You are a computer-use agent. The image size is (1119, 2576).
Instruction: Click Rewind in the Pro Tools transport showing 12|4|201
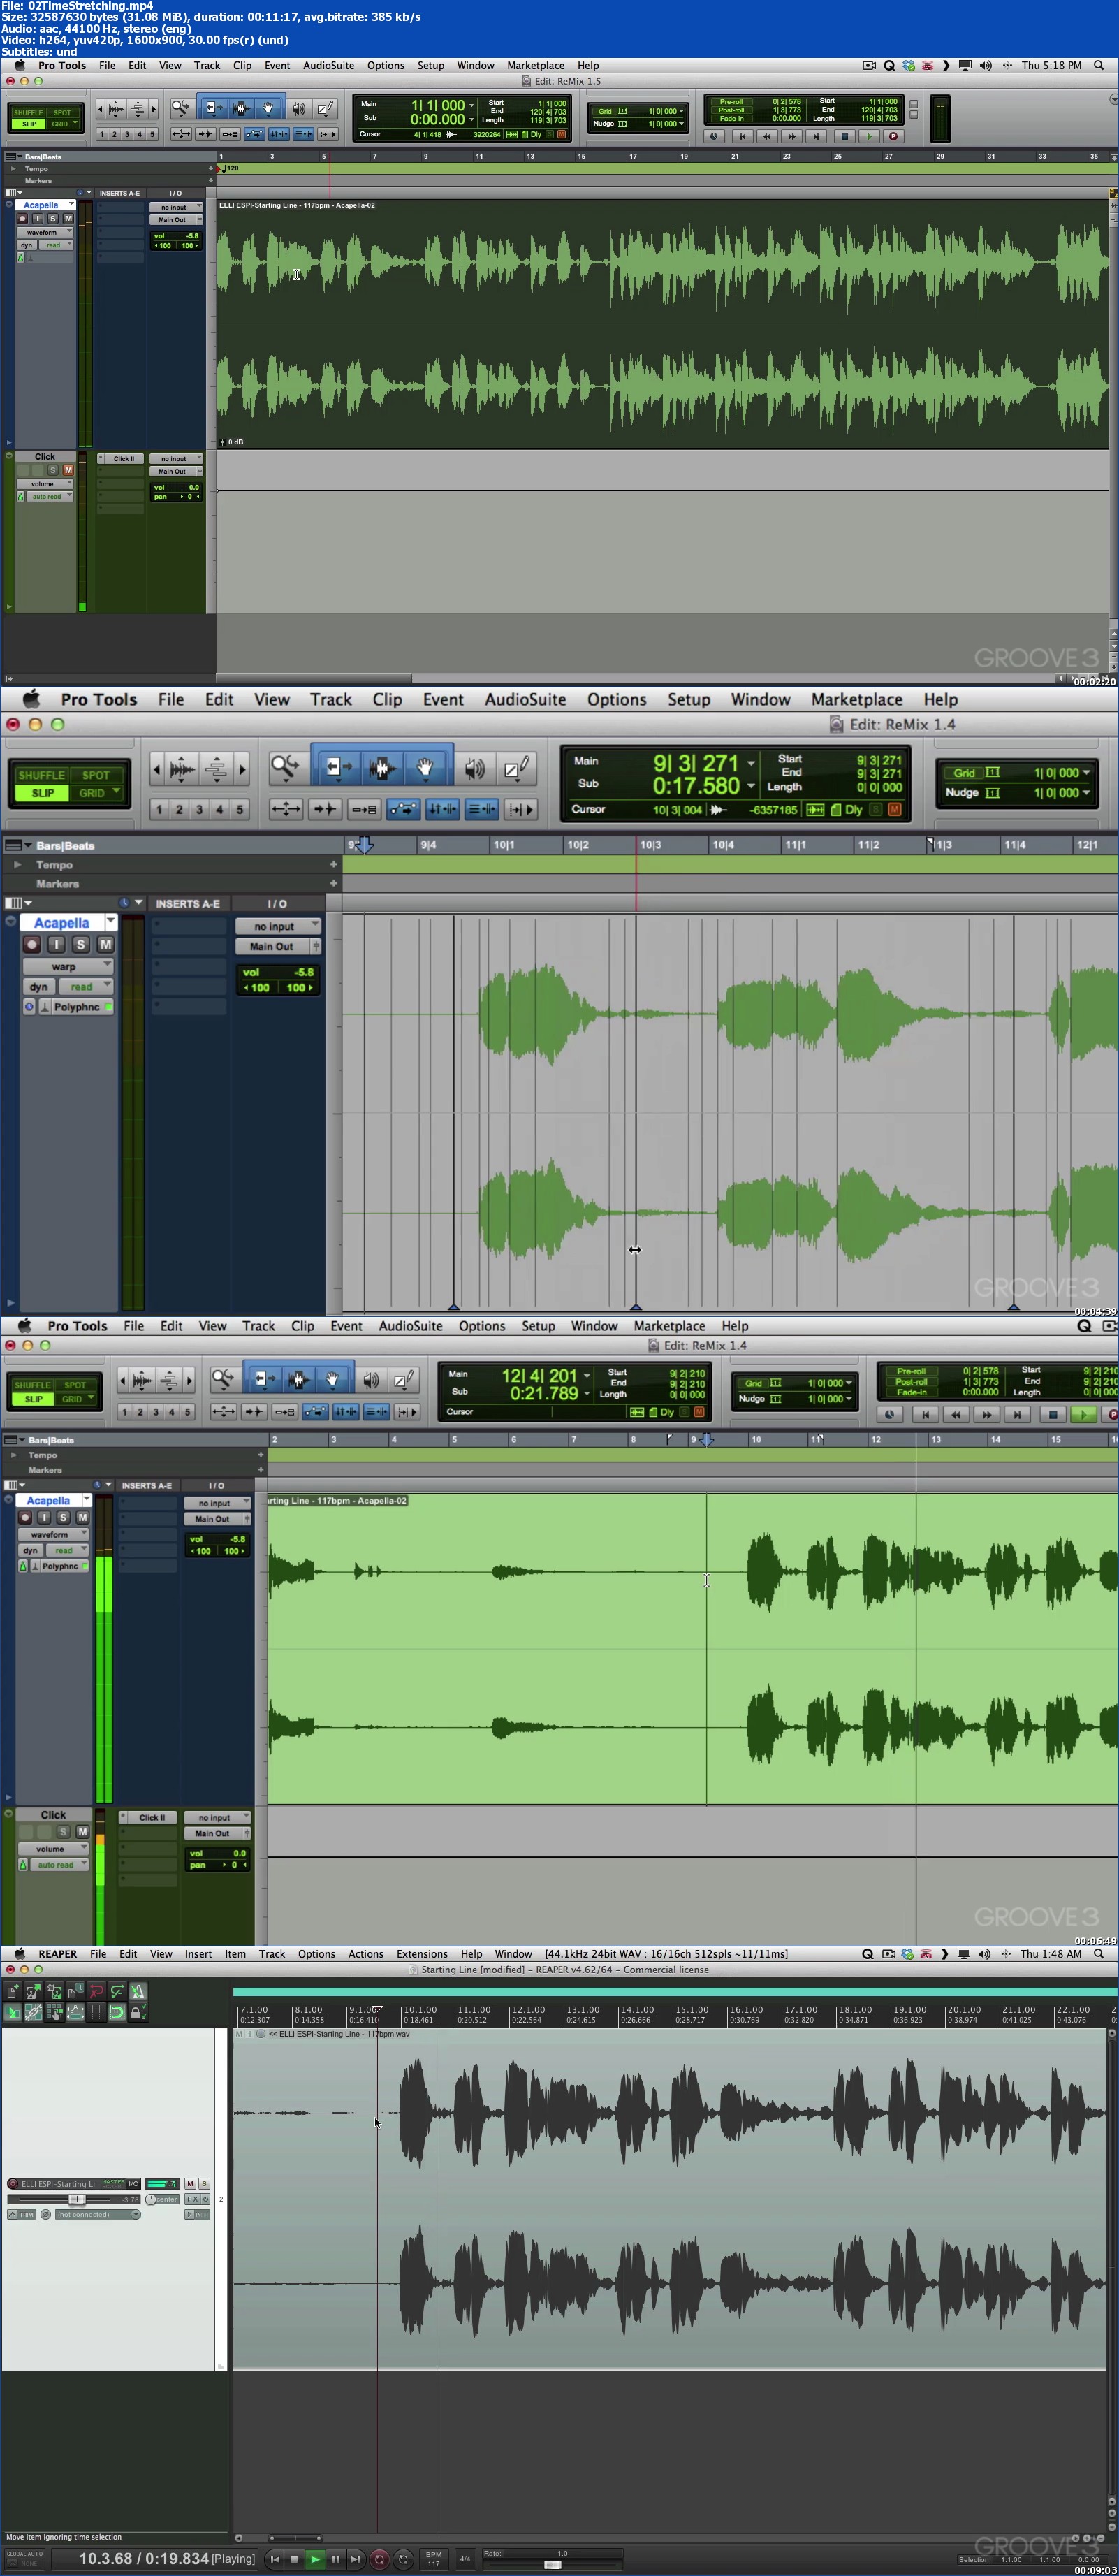tap(955, 1414)
